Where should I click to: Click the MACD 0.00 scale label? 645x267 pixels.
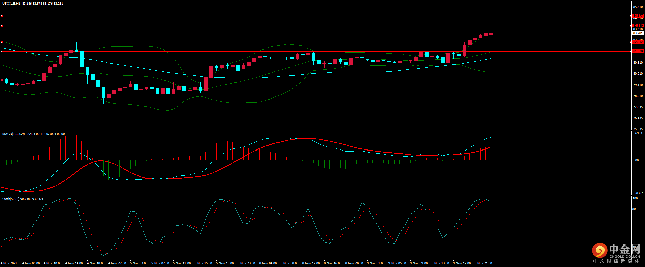636,160
